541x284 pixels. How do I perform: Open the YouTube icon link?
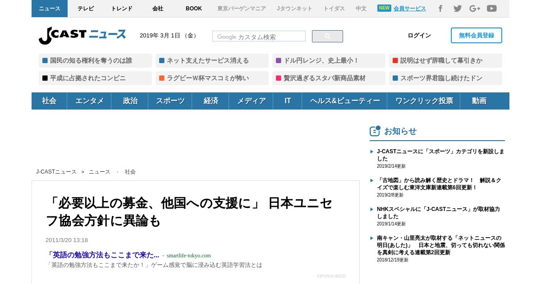492,9
